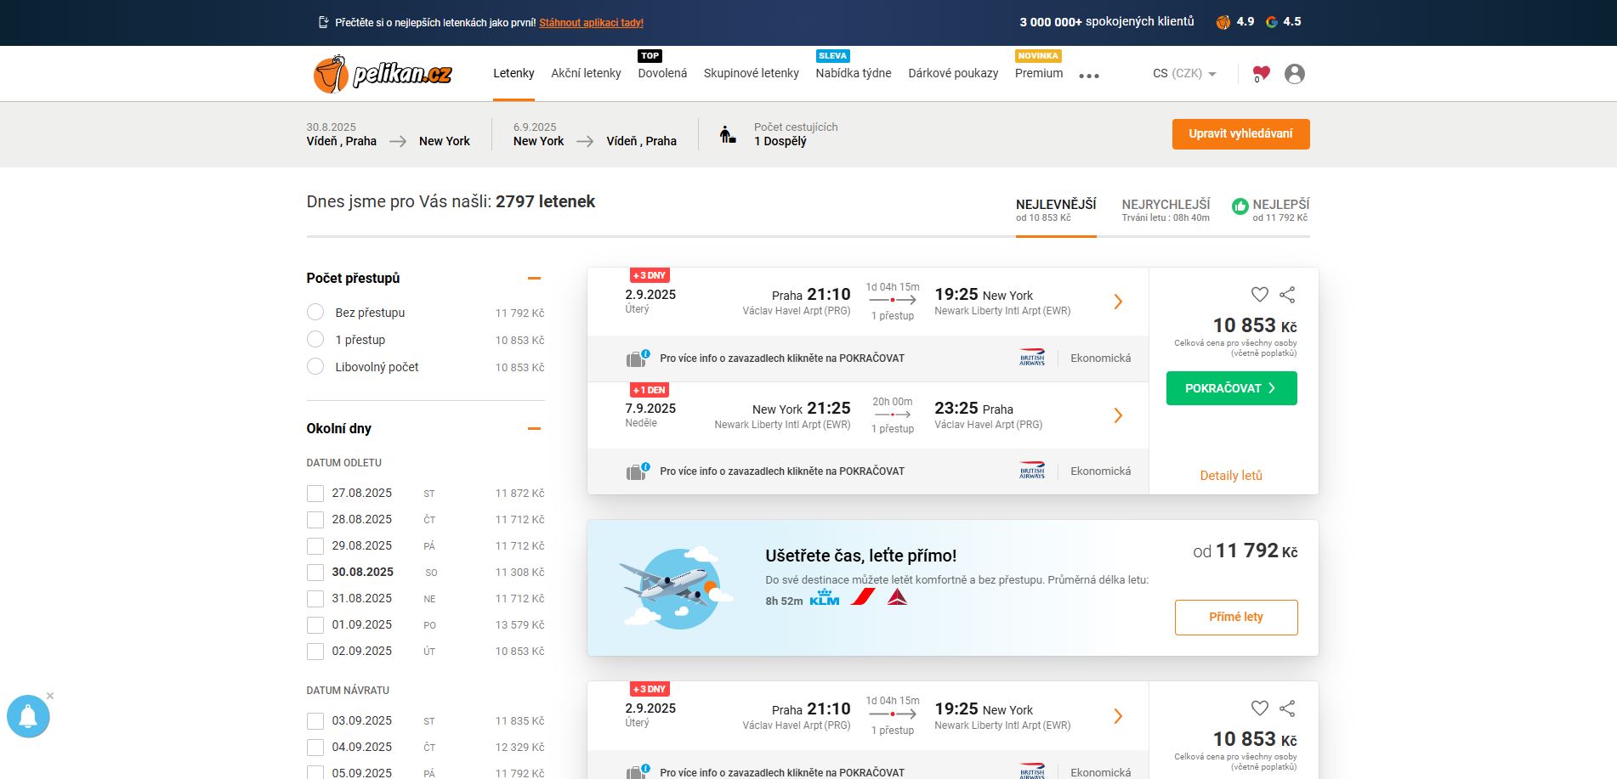Click the Delta airline logo
Screen dimensions: 1617x779
897,597
